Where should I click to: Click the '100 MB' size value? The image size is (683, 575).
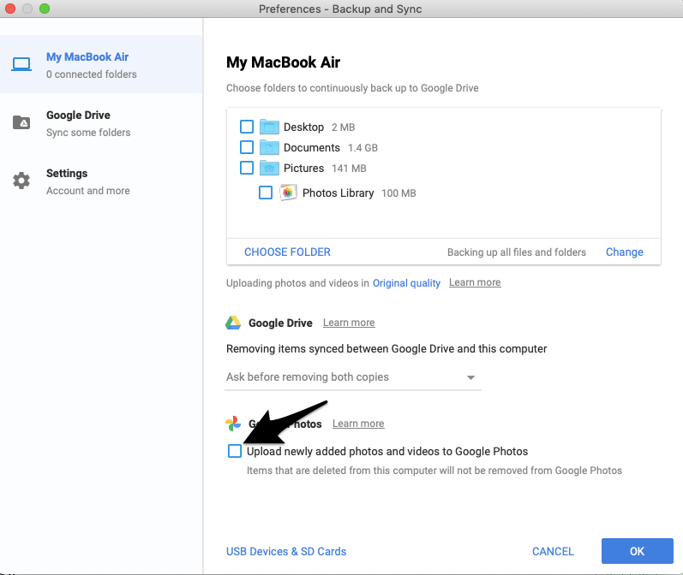(x=398, y=193)
